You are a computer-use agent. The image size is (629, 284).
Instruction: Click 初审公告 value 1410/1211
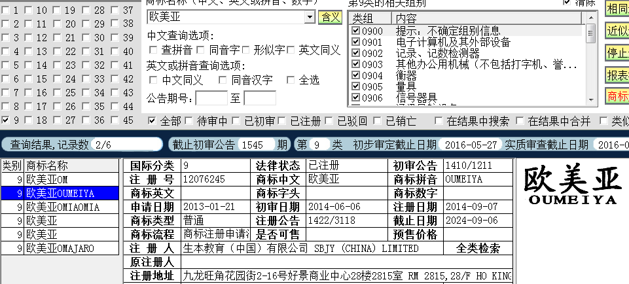pyautogui.click(x=469, y=166)
